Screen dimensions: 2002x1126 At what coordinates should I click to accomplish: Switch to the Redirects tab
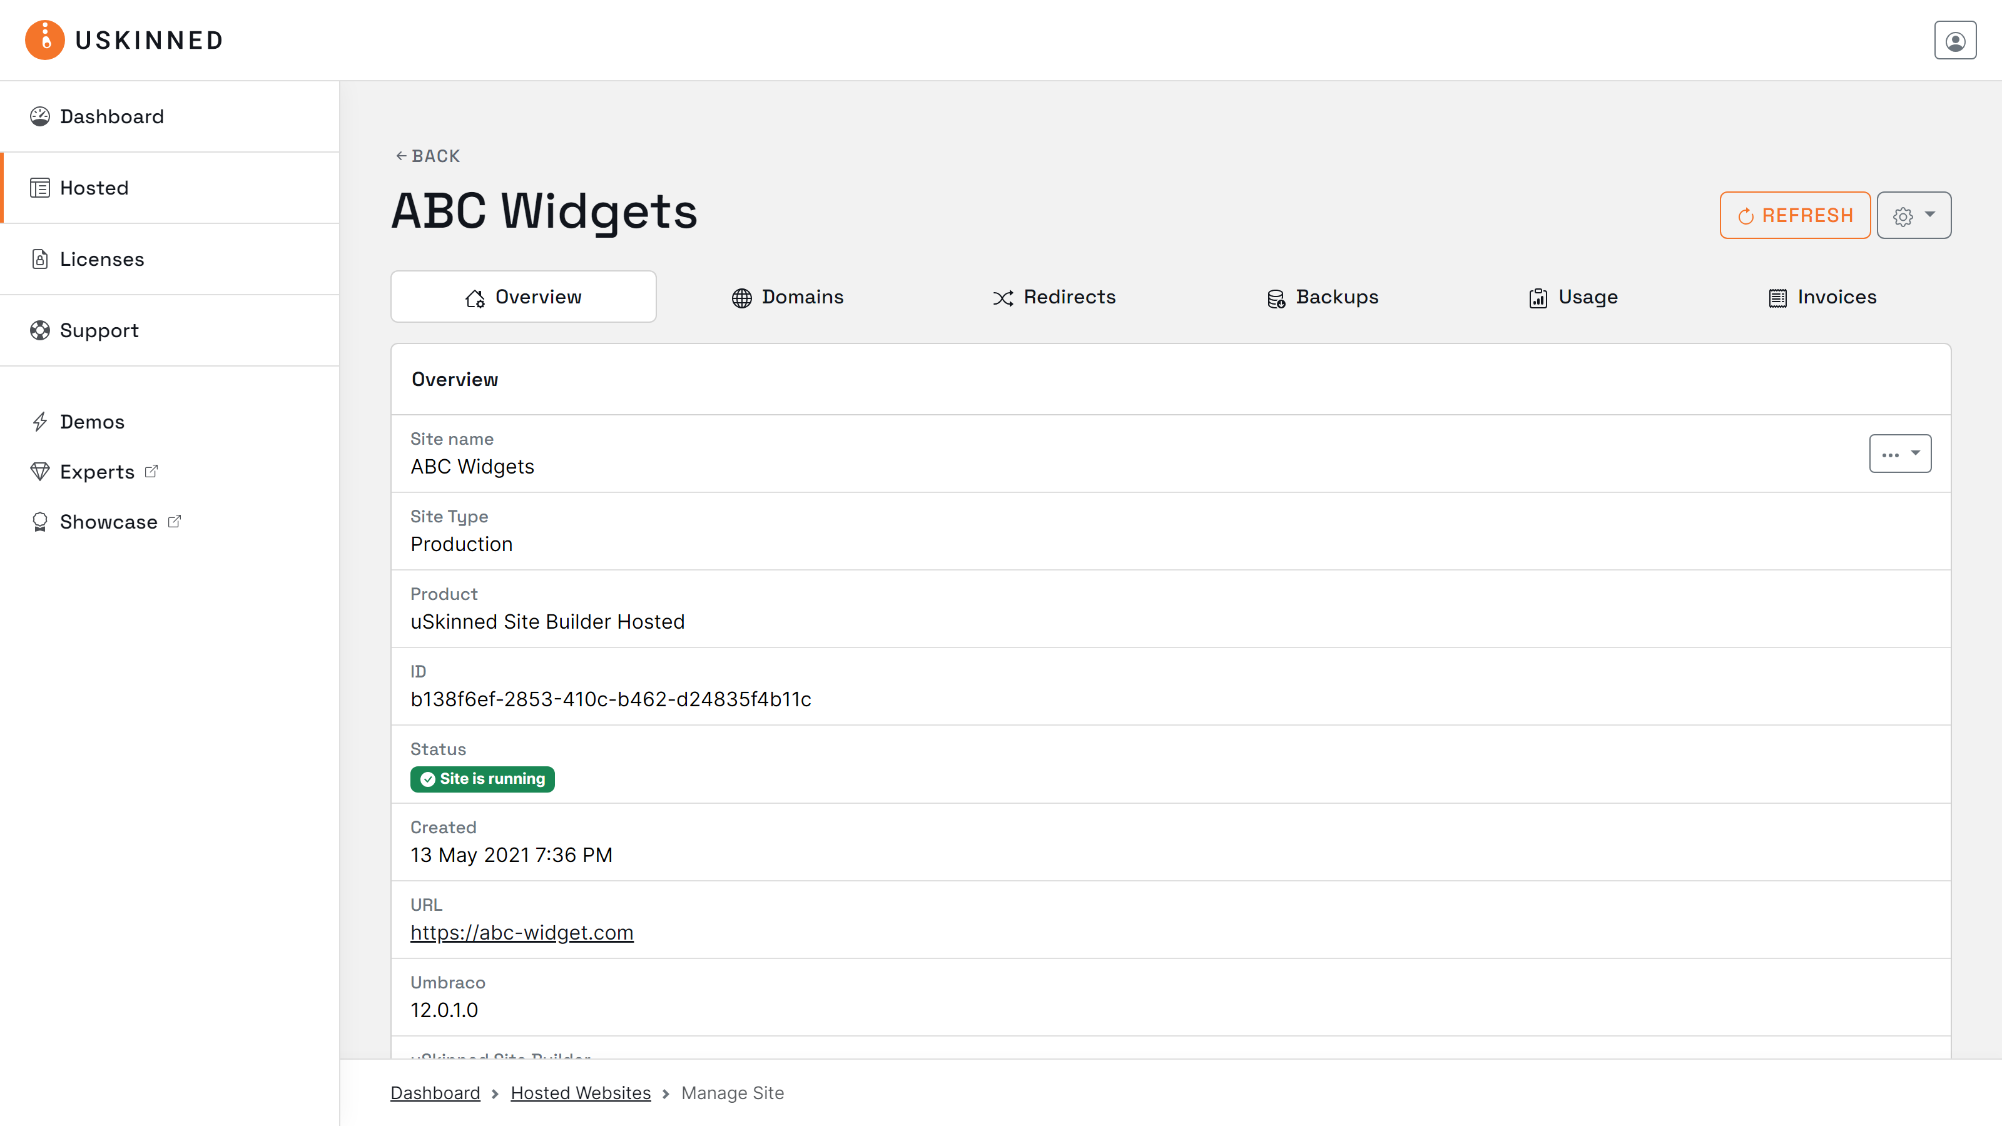1069,297
